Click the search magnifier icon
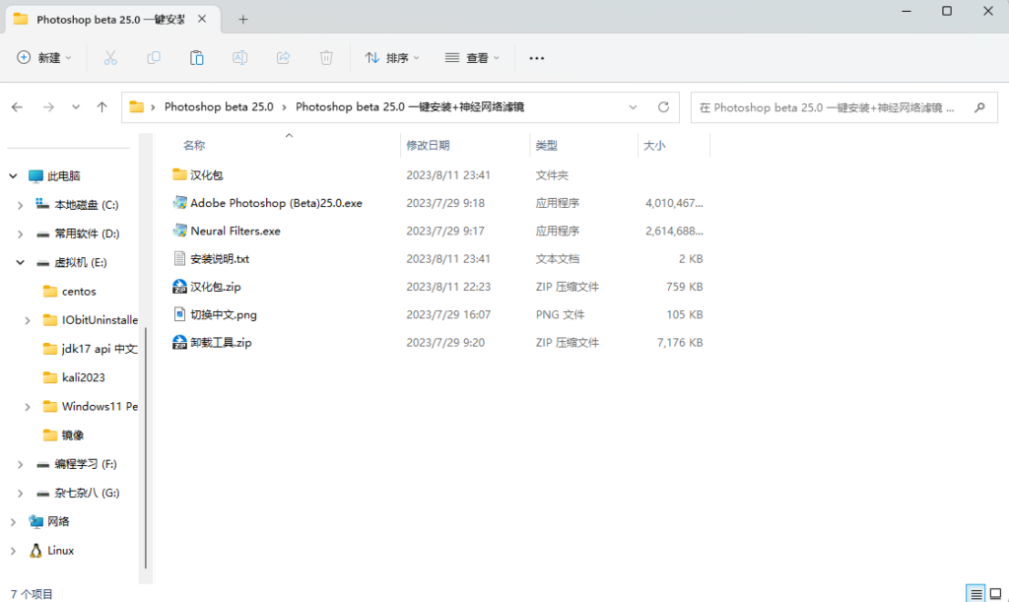 click(979, 107)
